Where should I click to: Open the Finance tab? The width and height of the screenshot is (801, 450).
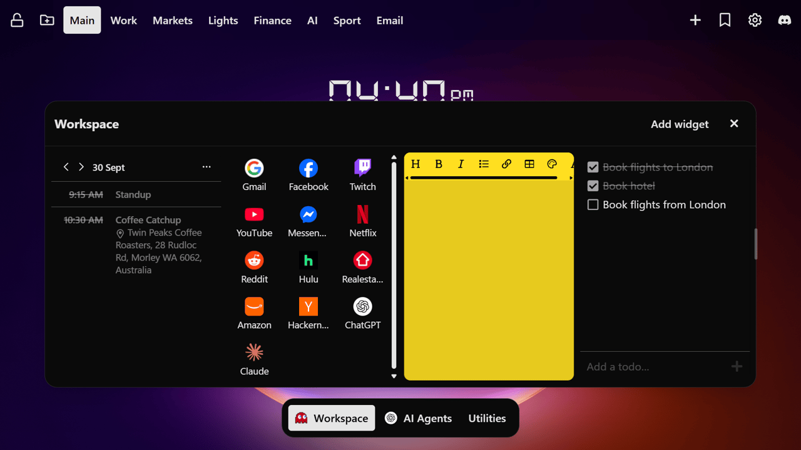tap(273, 20)
